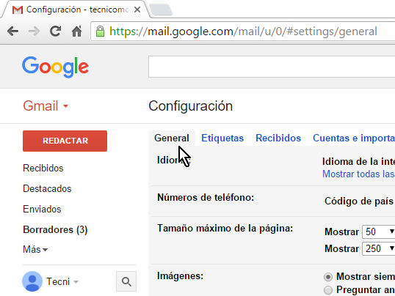Screen dimensions: 395x296
Task: Go back with the browser back arrow
Action: (12, 32)
